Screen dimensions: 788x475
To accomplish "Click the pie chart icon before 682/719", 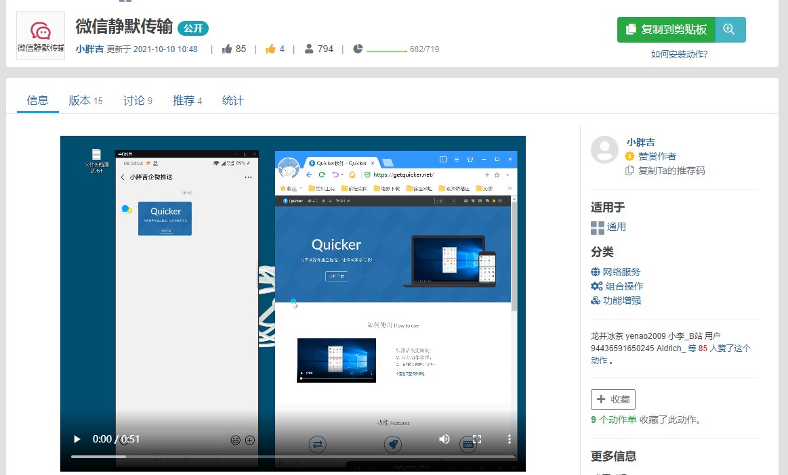I will pos(358,49).
